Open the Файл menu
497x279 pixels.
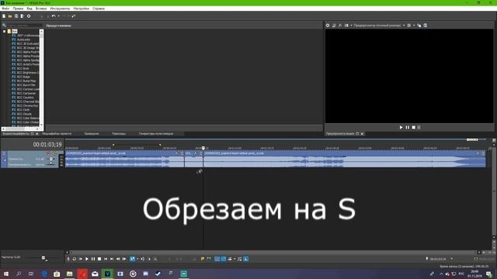click(x=5, y=9)
